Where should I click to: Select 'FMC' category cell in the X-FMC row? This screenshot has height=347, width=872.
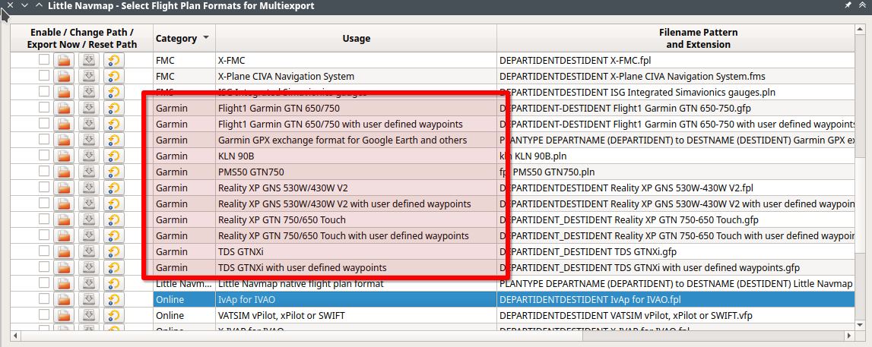coord(185,61)
